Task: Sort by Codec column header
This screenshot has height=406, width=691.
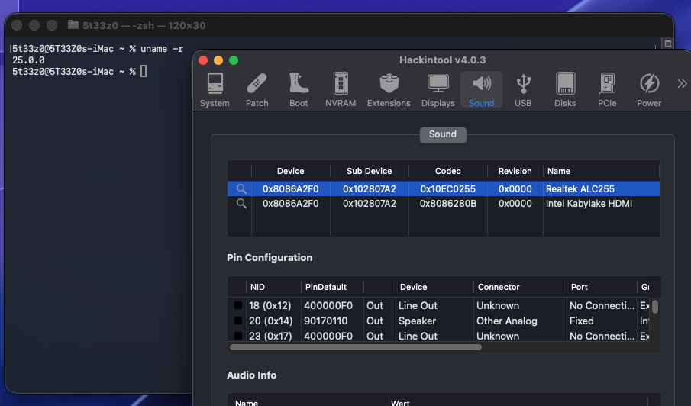Action: (x=447, y=171)
